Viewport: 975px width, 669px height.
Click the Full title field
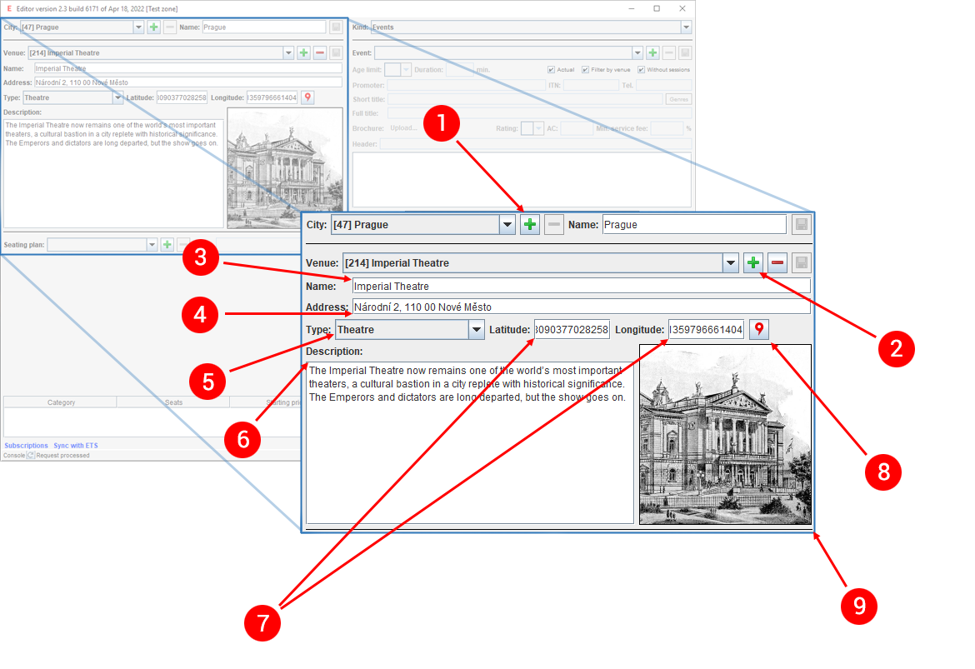click(540, 113)
